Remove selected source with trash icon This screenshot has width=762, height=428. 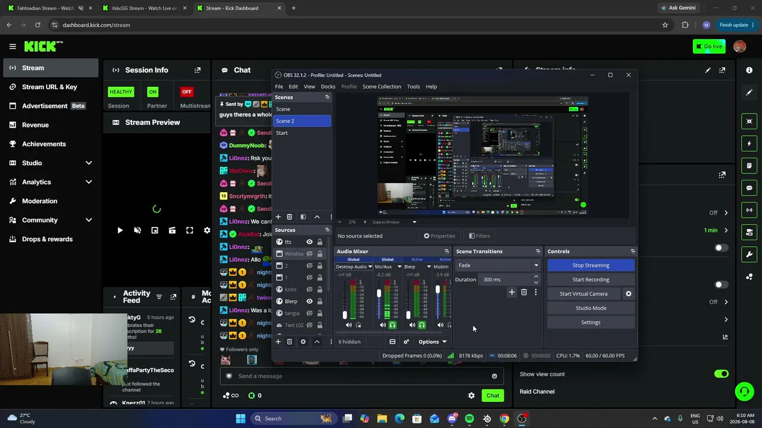click(289, 342)
